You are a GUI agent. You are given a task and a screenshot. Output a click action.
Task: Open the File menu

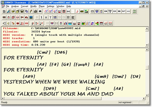(x=8, y=6)
